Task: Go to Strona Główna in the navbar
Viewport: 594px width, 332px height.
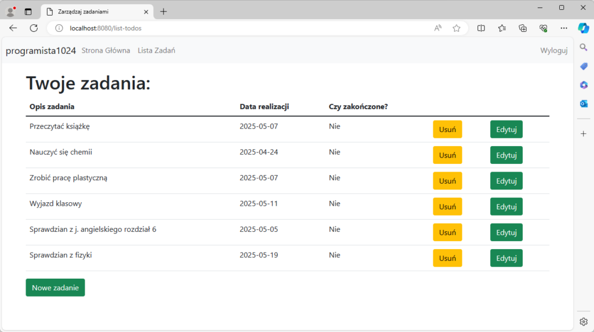Action: click(106, 50)
